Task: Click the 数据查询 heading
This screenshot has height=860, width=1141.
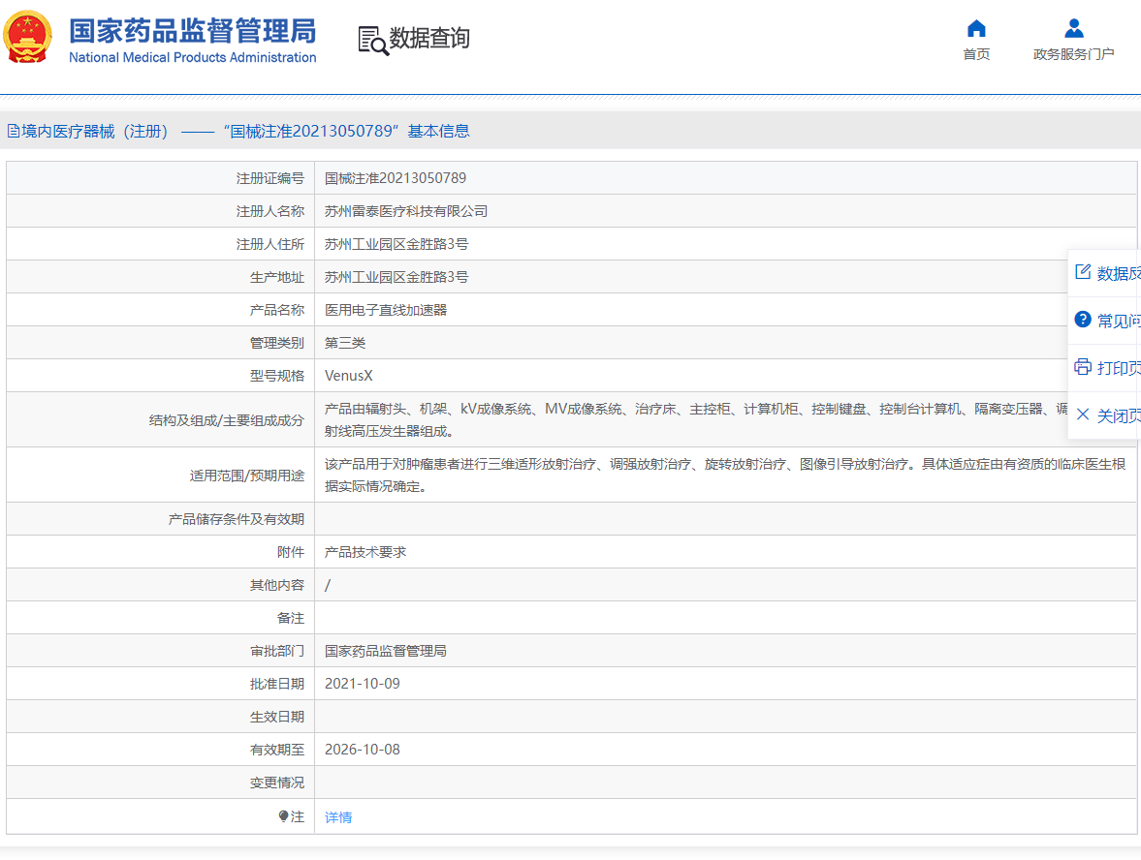Action: point(429,38)
